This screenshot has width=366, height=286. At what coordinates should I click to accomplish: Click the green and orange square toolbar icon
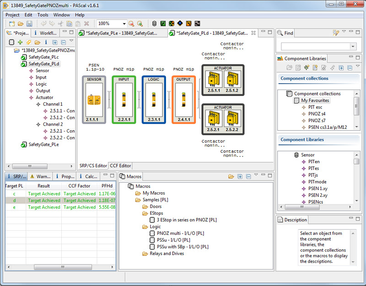click(x=172, y=24)
